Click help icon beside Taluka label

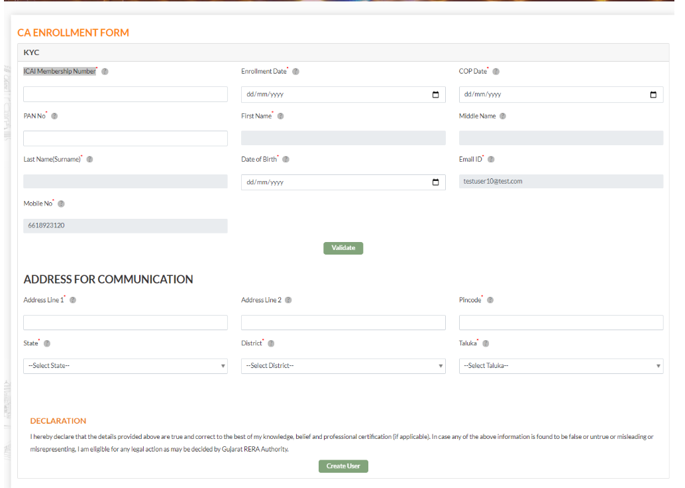(486, 343)
